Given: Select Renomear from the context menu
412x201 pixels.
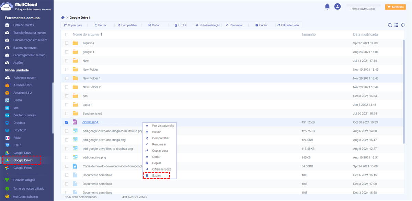Looking at the screenshot, I should (159, 144).
